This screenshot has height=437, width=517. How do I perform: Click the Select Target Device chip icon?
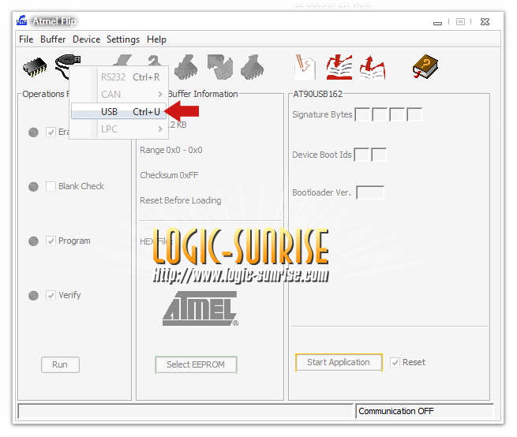[35, 67]
